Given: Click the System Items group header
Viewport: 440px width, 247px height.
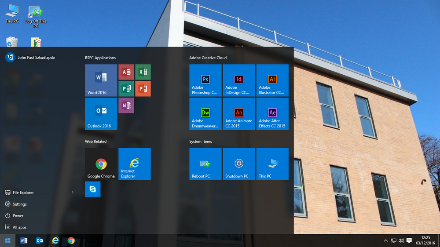Looking at the screenshot, I should click(200, 142).
